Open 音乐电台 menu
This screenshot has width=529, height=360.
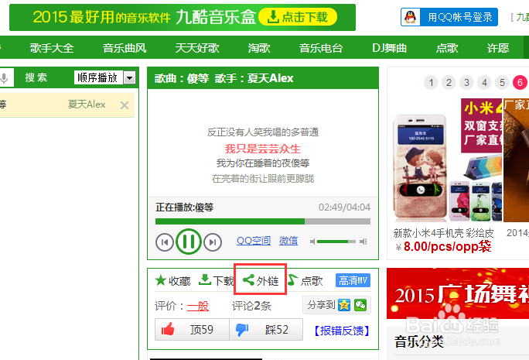coord(321,48)
